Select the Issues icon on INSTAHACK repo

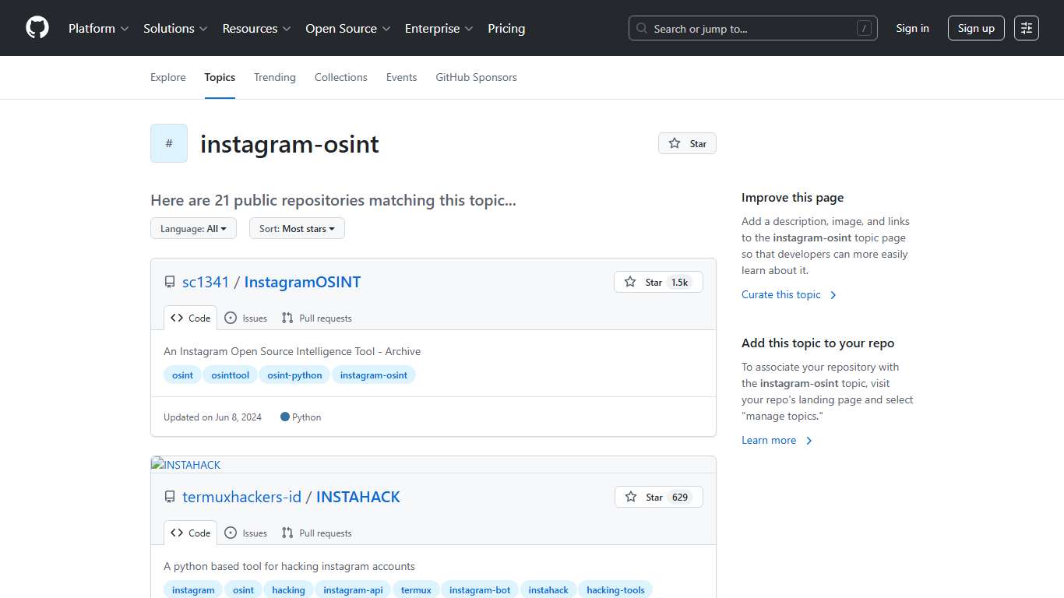[230, 533]
